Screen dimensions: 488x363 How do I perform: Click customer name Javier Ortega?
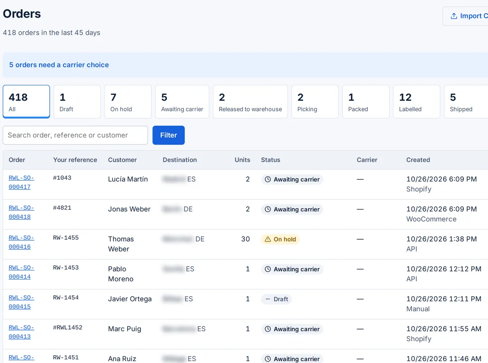coord(130,299)
